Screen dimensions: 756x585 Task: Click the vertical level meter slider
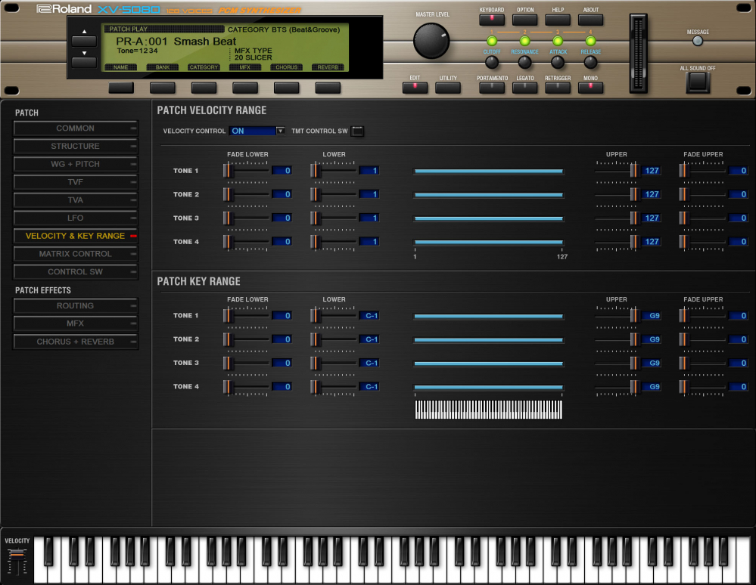point(639,53)
